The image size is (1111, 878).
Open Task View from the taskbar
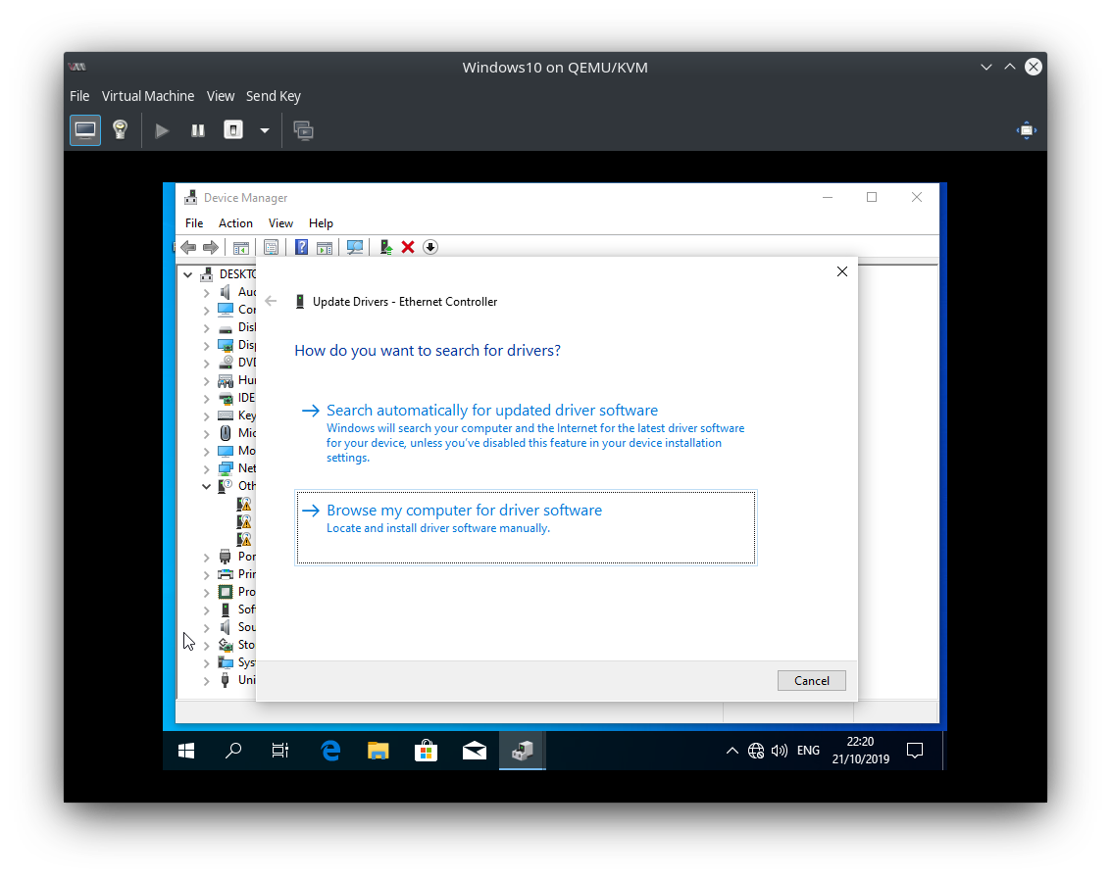point(280,751)
